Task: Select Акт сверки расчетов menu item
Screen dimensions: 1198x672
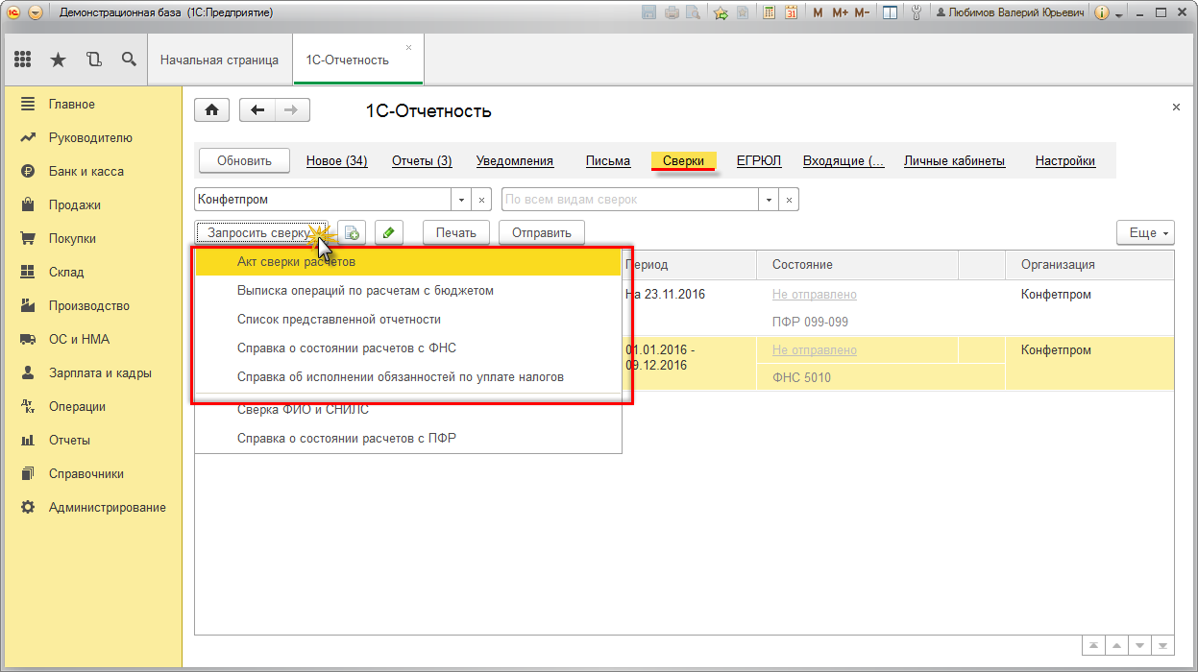Action: pos(296,262)
